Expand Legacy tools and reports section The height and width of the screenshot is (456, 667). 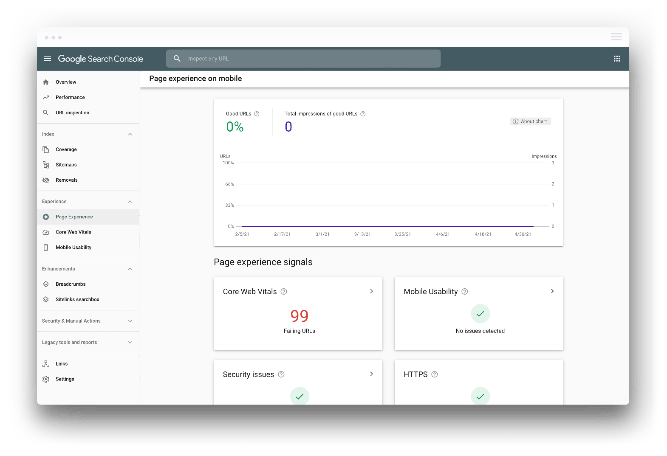(x=130, y=343)
